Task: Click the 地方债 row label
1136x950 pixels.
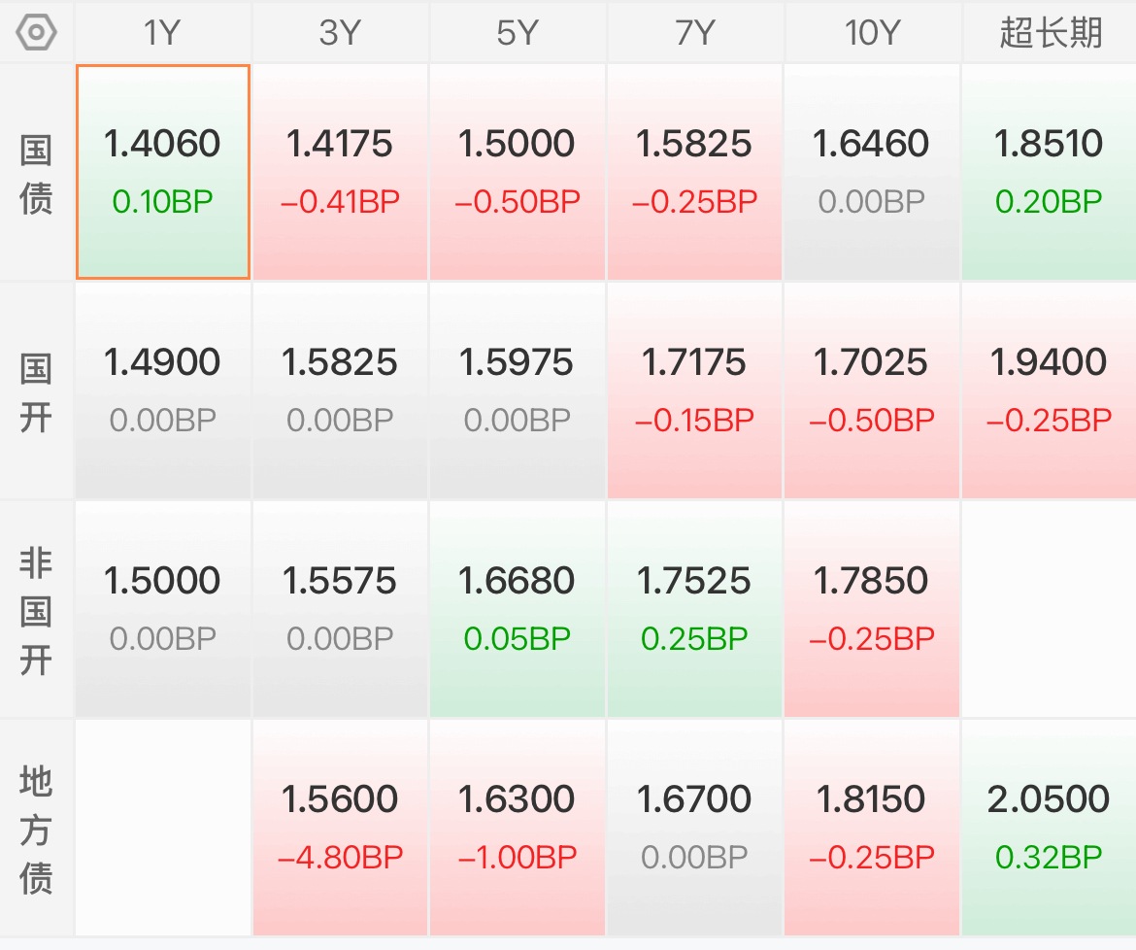Action: pos(36,829)
